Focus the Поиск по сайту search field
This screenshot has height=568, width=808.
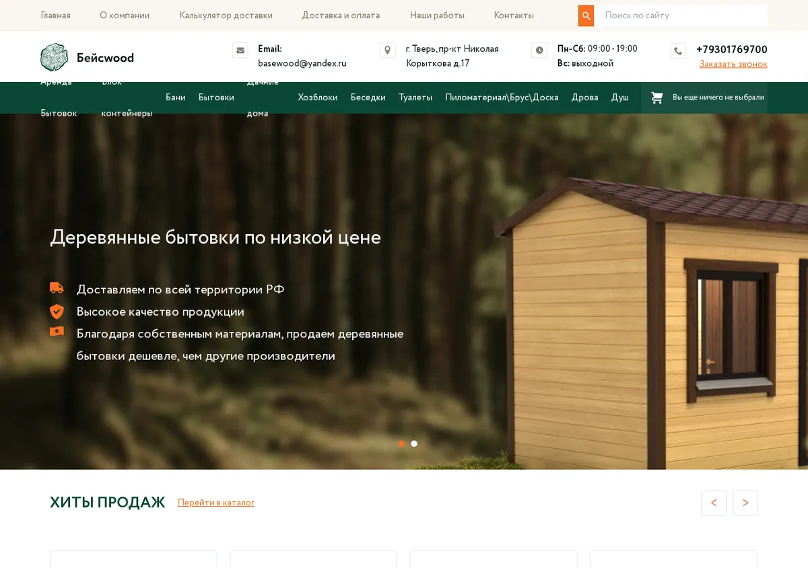tap(681, 15)
